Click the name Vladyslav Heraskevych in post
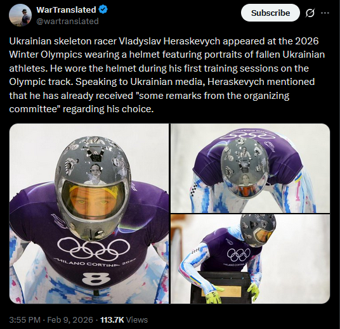This screenshot has width=340, height=329. tap(169, 41)
